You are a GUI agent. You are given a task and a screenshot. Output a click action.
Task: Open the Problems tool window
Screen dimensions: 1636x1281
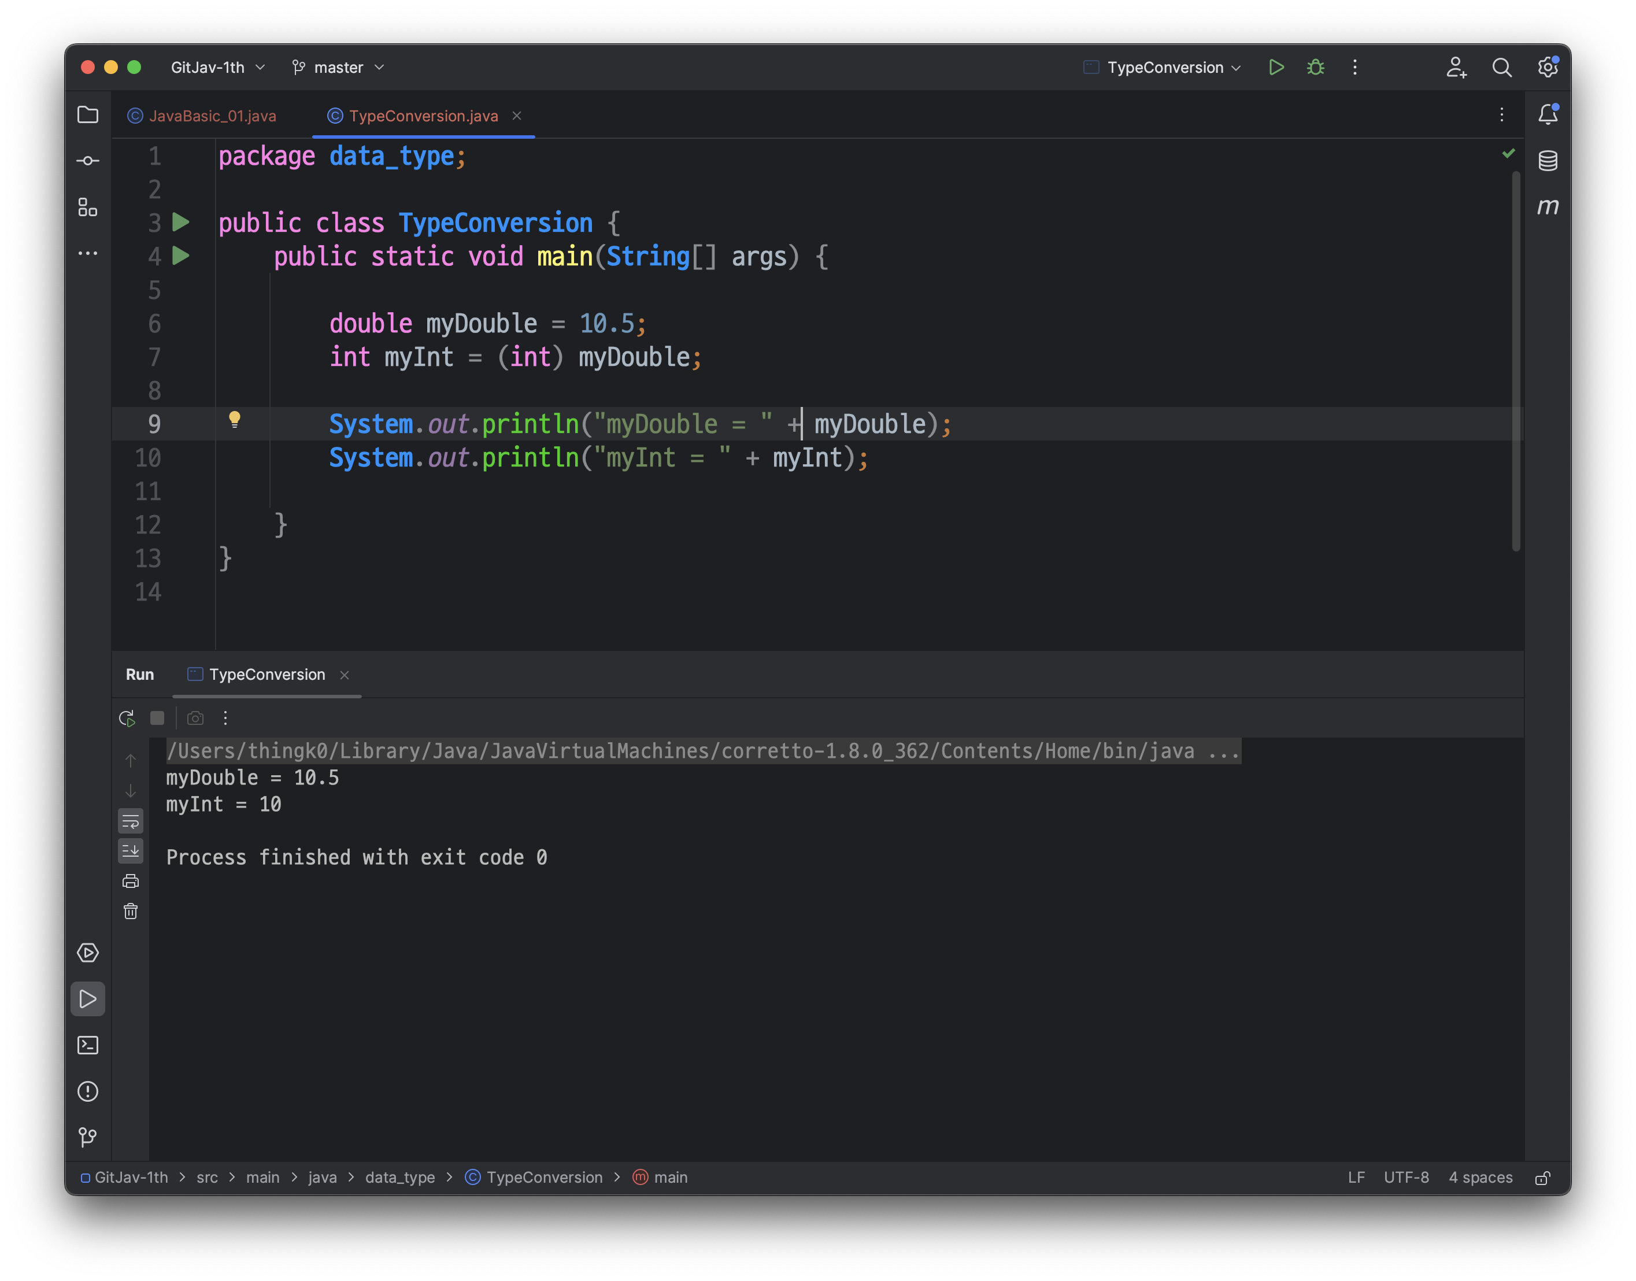88,1091
